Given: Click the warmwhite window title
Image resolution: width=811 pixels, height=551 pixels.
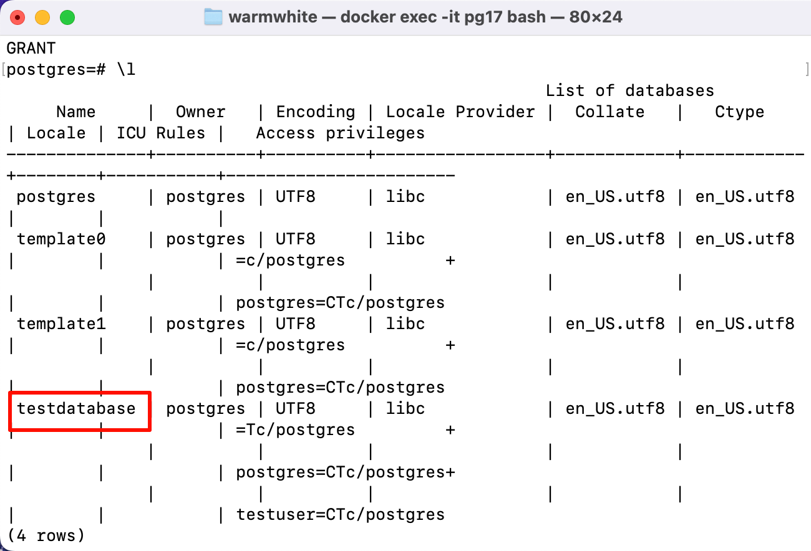Looking at the screenshot, I should pos(273,17).
